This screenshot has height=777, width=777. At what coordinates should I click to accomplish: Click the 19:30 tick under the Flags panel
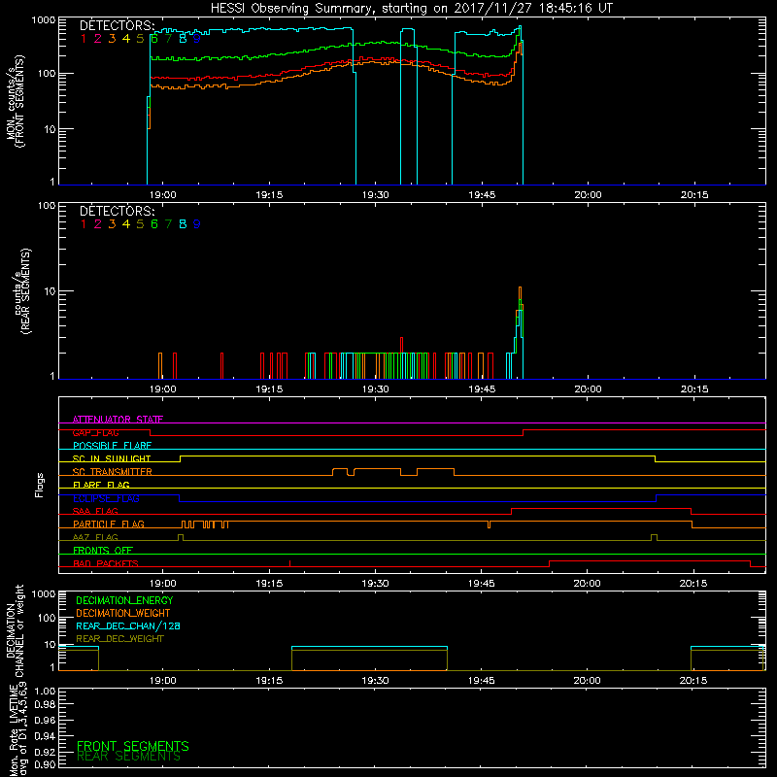375,584
